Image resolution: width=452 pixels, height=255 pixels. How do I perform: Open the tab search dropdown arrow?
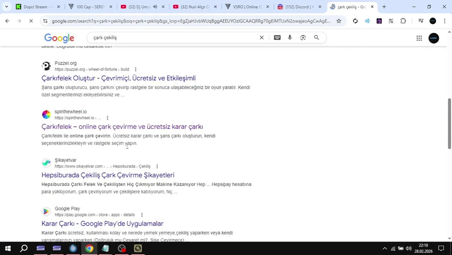pos(6,7)
